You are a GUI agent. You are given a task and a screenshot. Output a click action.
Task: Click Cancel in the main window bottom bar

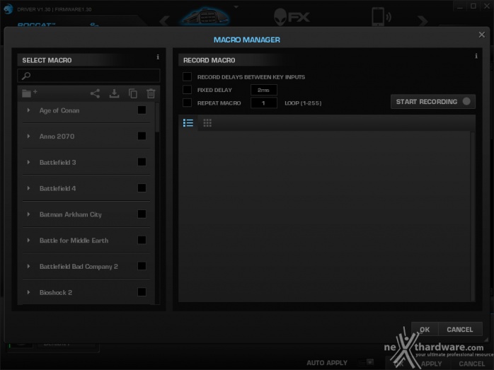coord(471,364)
